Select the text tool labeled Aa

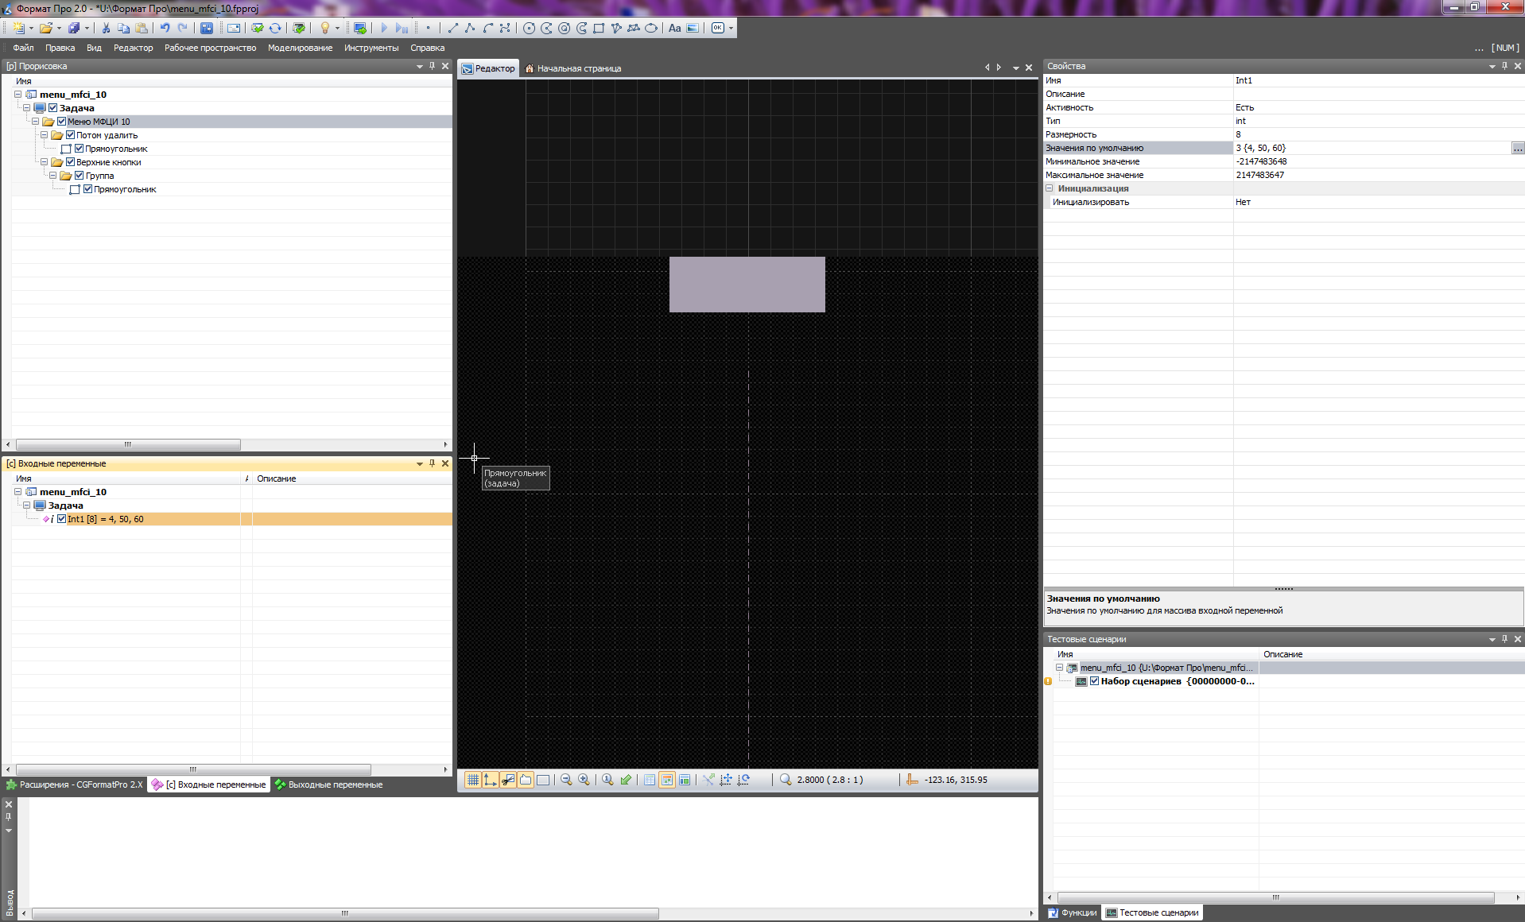click(x=674, y=28)
